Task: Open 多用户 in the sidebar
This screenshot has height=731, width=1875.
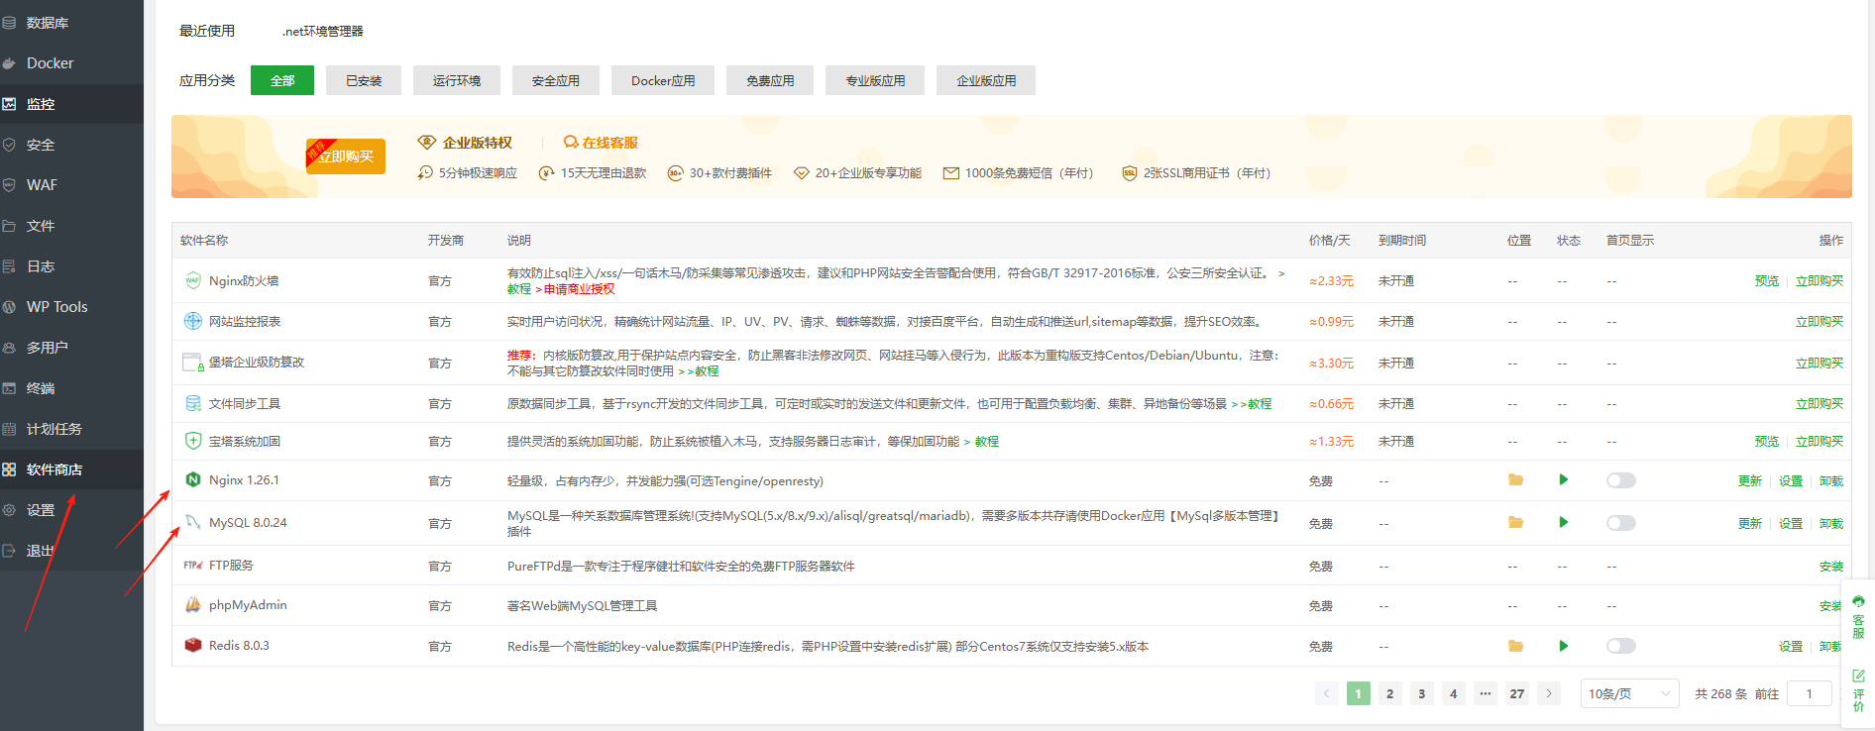Action: coord(71,348)
